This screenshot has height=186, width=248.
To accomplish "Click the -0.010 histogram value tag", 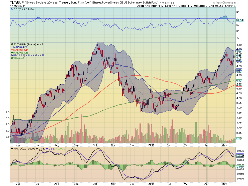I will 240,167.
